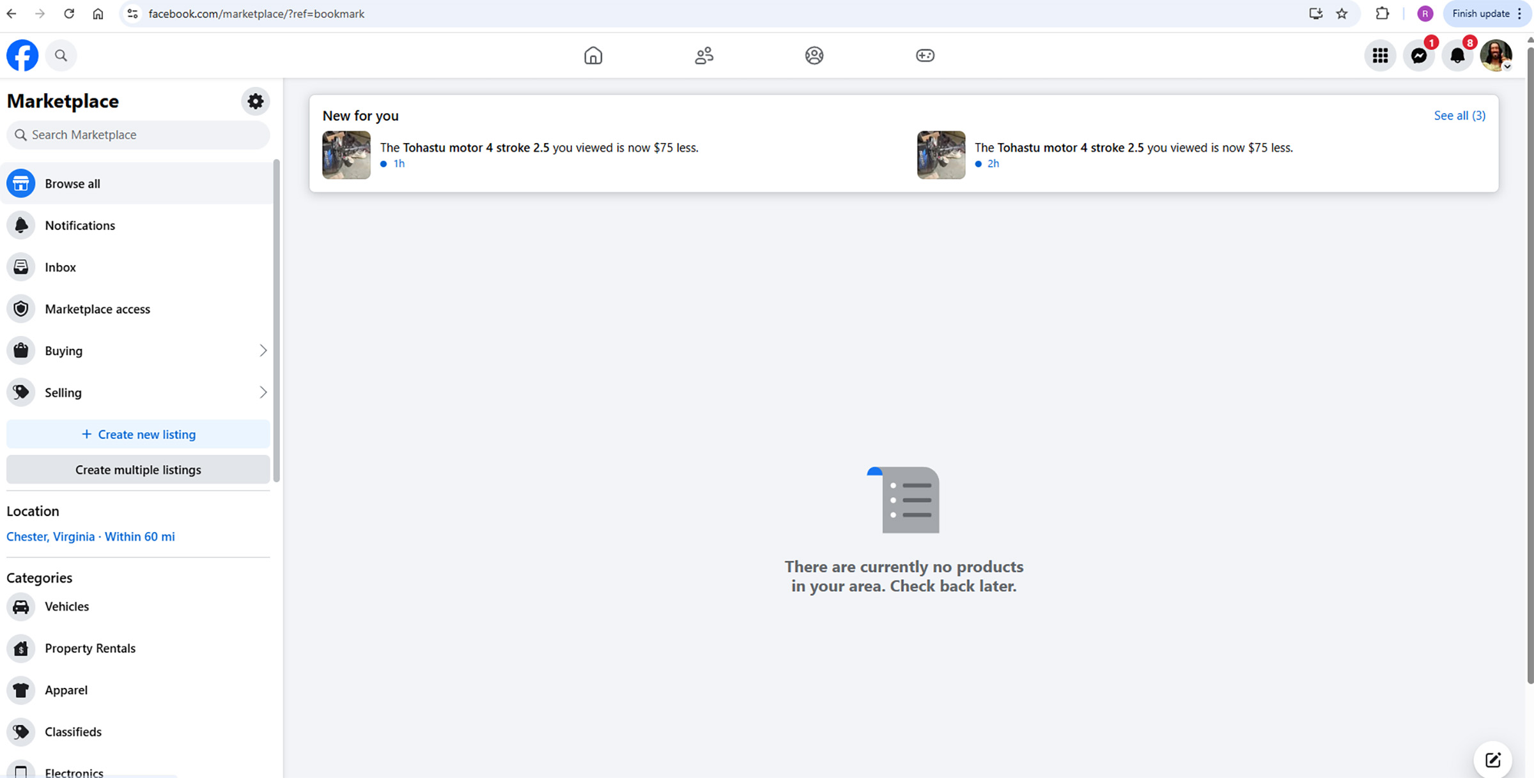Open the notifications bell in the top bar
Screen dimensions: 1534x778
[x=1457, y=56]
